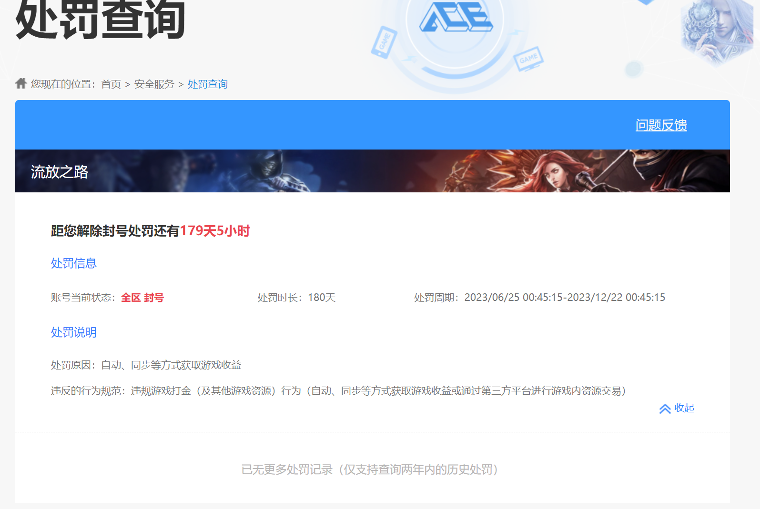Select the 处罚说明 section heading

click(74, 332)
